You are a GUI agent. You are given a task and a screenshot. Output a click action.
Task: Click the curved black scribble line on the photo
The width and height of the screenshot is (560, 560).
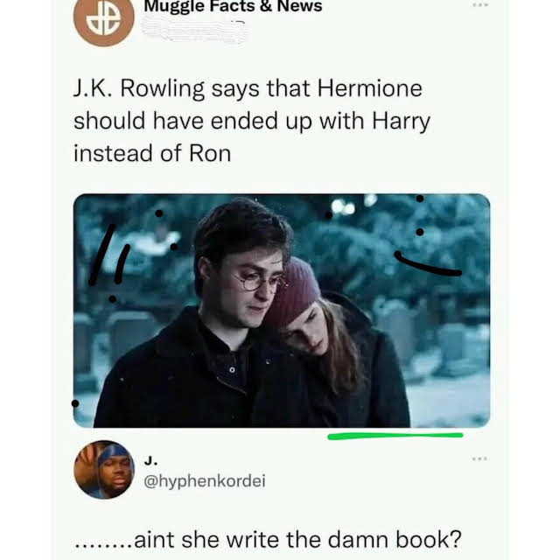pyautogui.click(x=428, y=264)
